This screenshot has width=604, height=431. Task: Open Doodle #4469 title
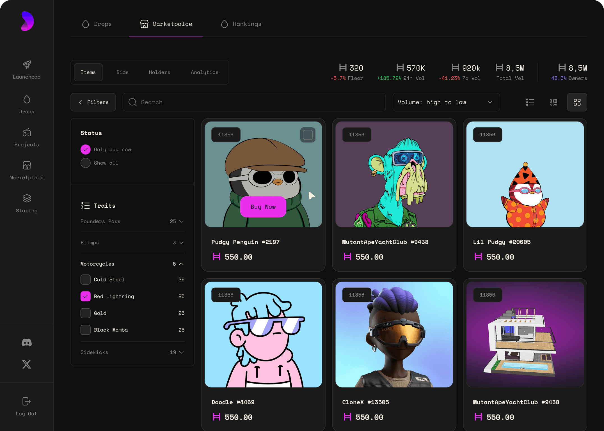tap(233, 402)
